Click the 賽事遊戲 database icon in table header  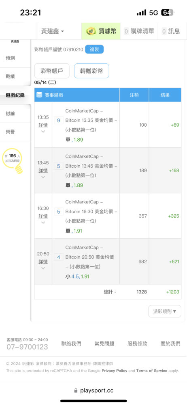click(39, 95)
